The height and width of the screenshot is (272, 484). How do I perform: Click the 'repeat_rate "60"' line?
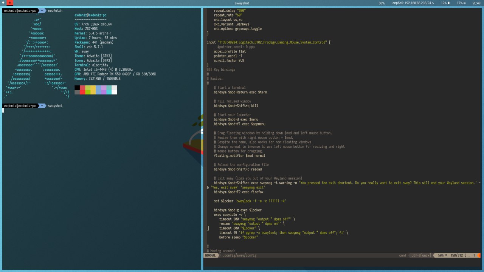click(228, 15)
